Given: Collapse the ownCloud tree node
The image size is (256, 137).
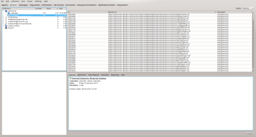Looking at the screenshot, I should click(x=3, y=11).
